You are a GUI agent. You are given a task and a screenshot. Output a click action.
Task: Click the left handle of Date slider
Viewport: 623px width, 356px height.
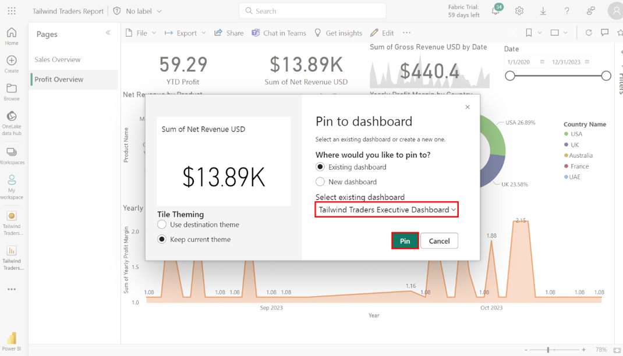510,76
